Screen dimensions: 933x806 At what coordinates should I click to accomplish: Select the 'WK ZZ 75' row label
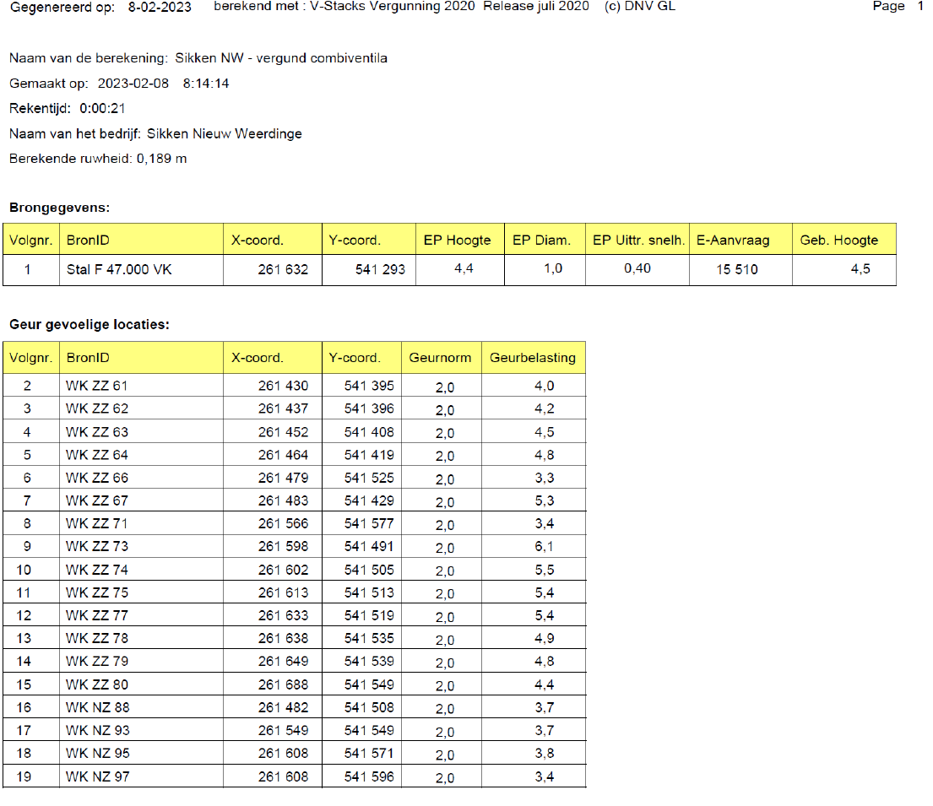click(97, 592)
